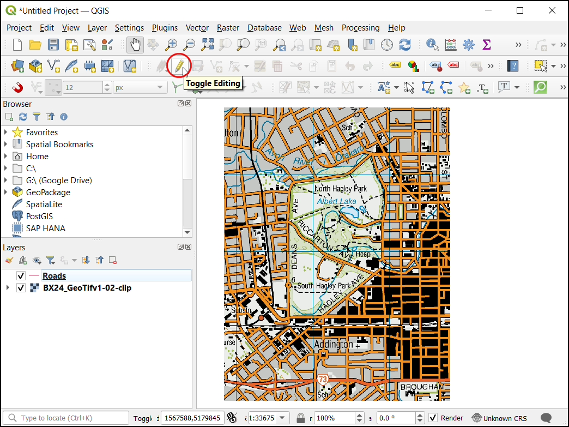569x427 pixels.
Task: Toggle the snapping magnet icon
Action: pyautogui.click(x=18, y=87)
